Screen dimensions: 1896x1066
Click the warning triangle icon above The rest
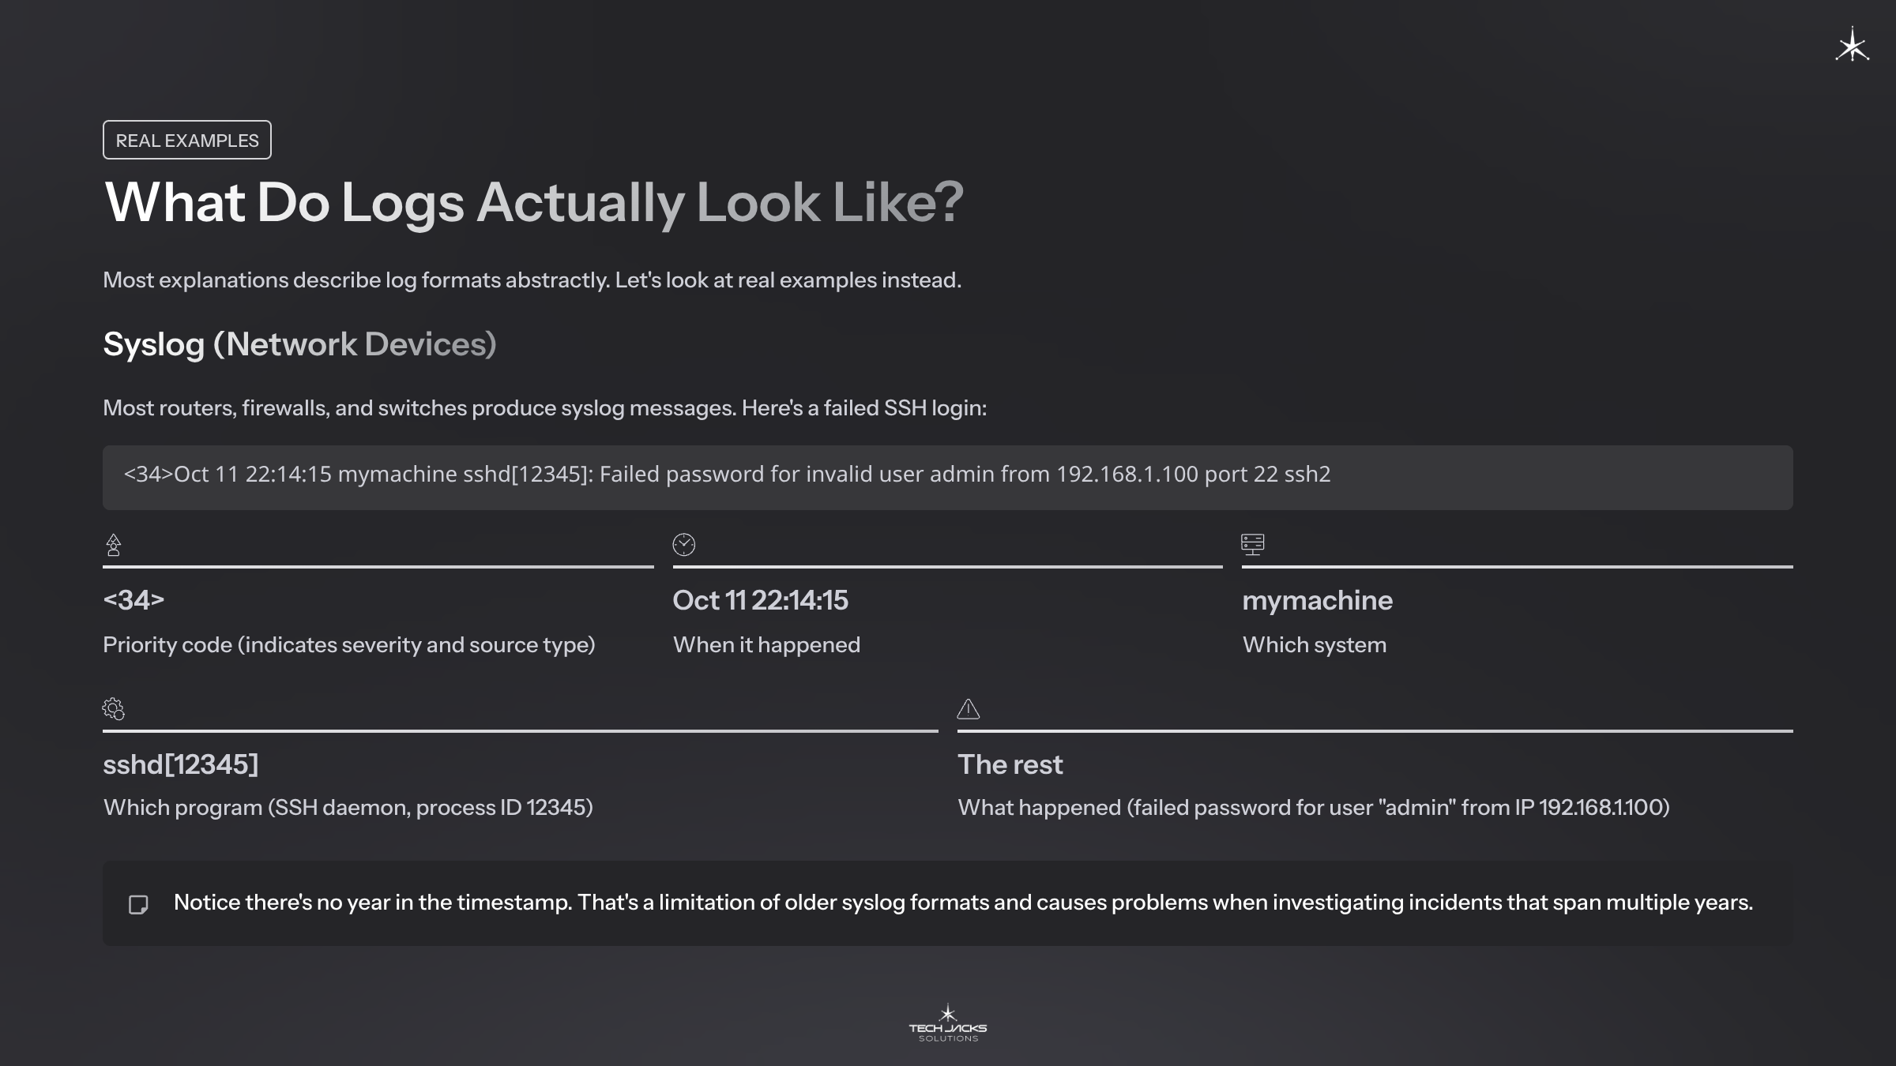point(969,709)
